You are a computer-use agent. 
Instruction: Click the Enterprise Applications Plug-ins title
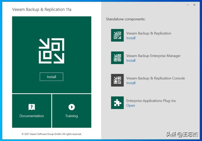tap(151, 101)
